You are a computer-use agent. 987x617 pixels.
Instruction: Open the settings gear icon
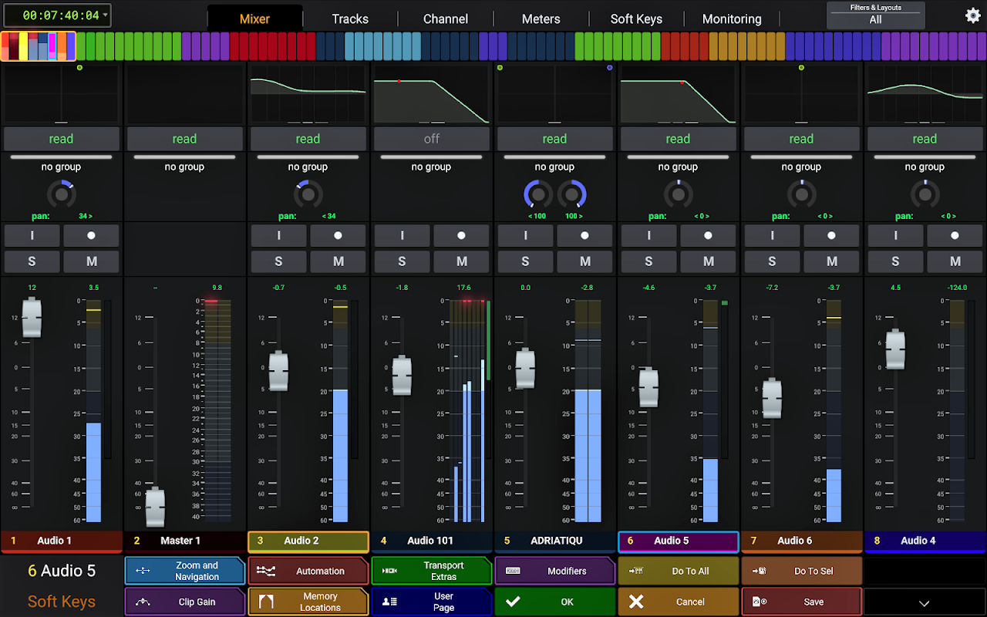click(x=973, y=15)
